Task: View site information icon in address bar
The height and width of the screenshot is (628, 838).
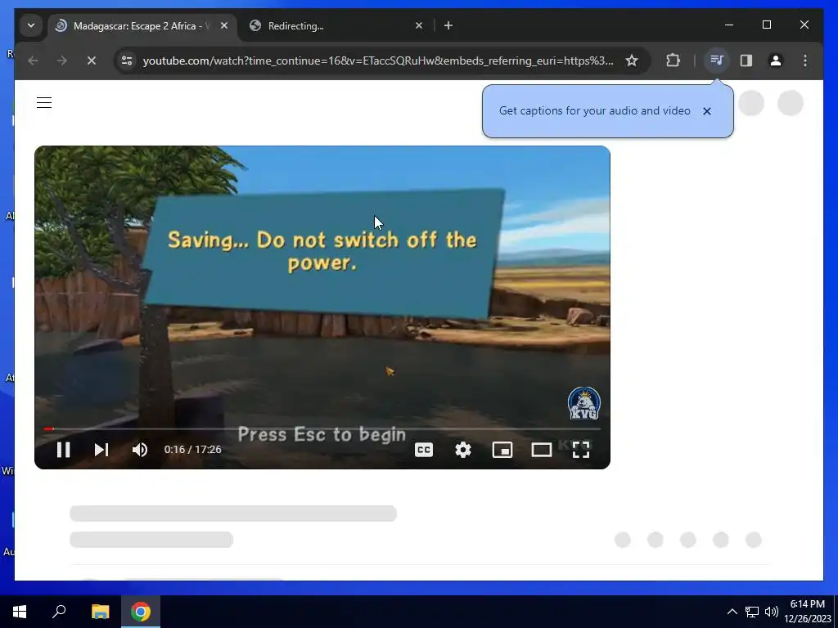Action: pyautogui.click(x=127, y=61)
